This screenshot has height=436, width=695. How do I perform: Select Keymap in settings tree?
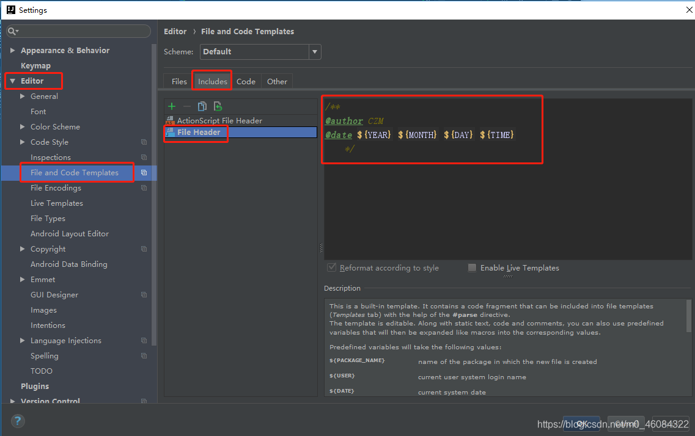click(x=35, y=65)
